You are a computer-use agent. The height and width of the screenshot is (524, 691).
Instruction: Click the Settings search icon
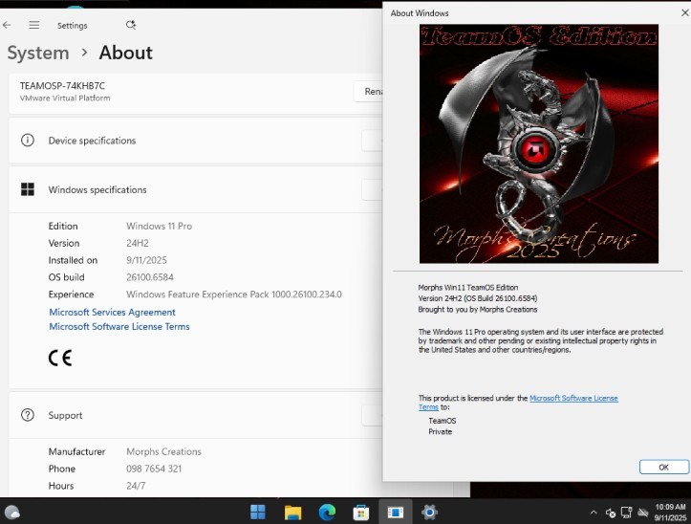[131, 25]
